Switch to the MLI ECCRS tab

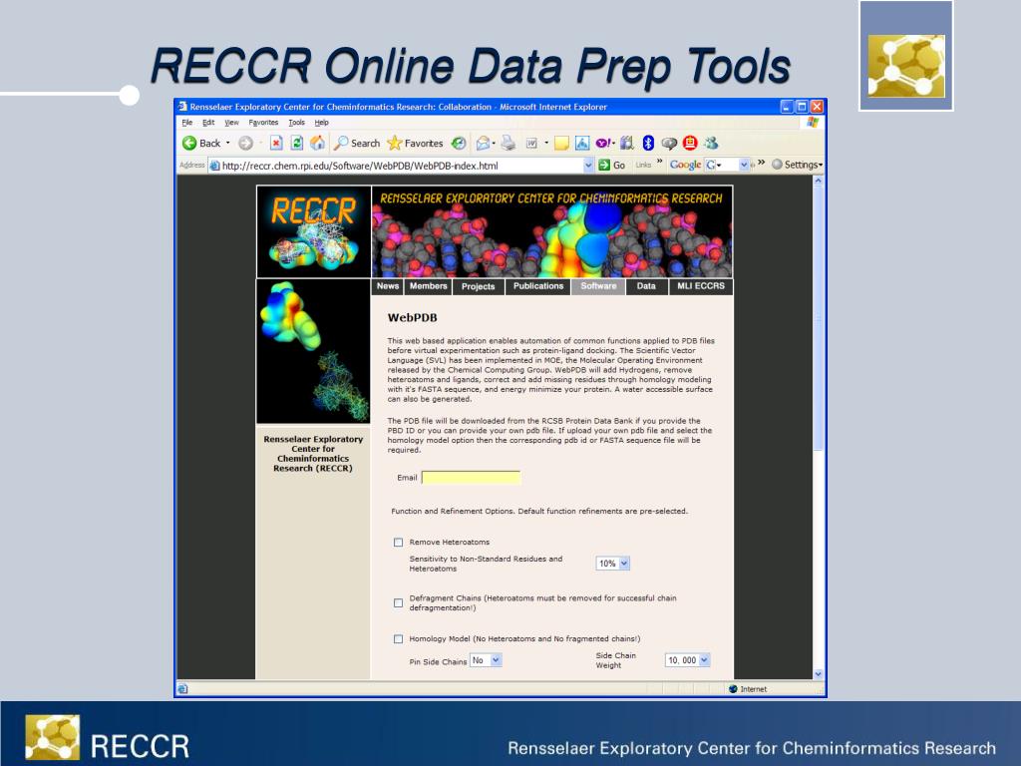(x=701, y=286)
